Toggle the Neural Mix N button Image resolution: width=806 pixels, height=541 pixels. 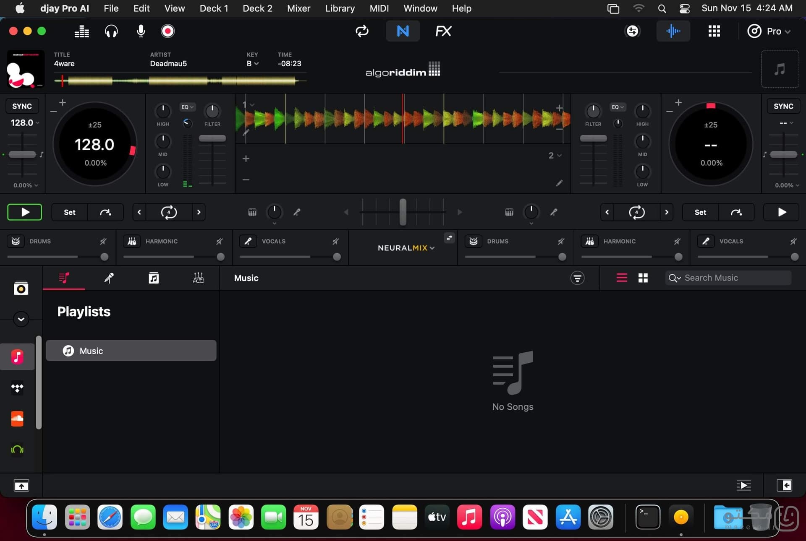point(403,31)
